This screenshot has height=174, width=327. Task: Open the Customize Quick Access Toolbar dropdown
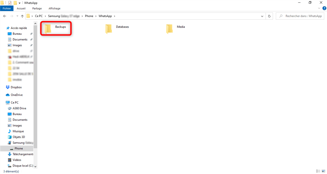tap(19, 3)
